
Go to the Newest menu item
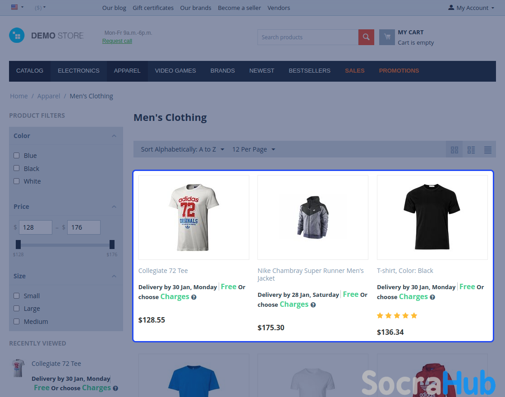tap(262, 71)
